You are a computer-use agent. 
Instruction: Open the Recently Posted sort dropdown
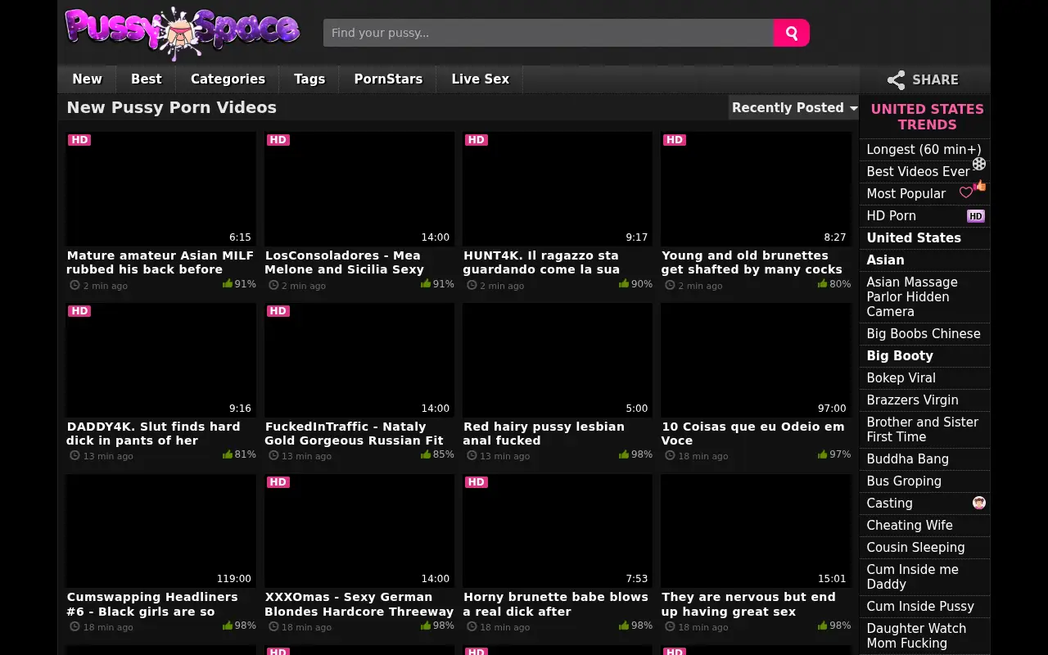793,107
